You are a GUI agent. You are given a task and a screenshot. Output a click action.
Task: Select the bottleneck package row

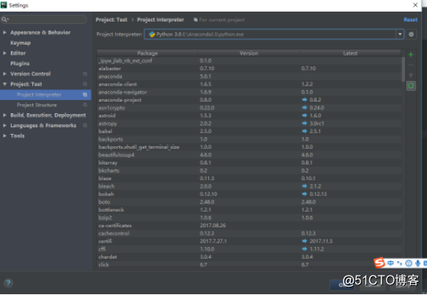(249, 210)
